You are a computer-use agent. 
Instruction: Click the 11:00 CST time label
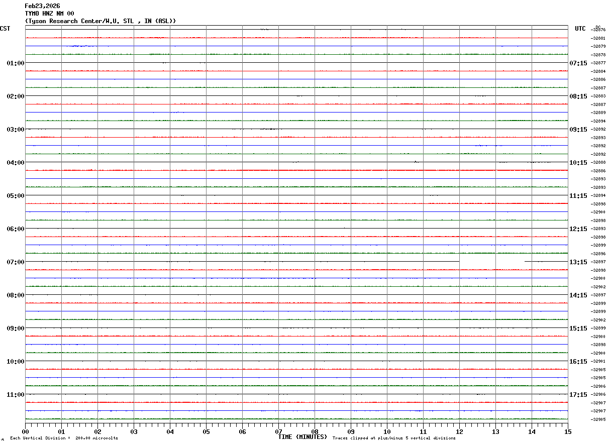16,395
